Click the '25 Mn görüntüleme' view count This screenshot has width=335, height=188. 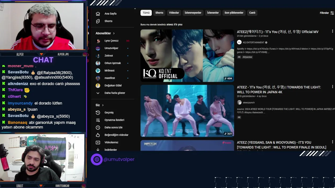(247, 36)
